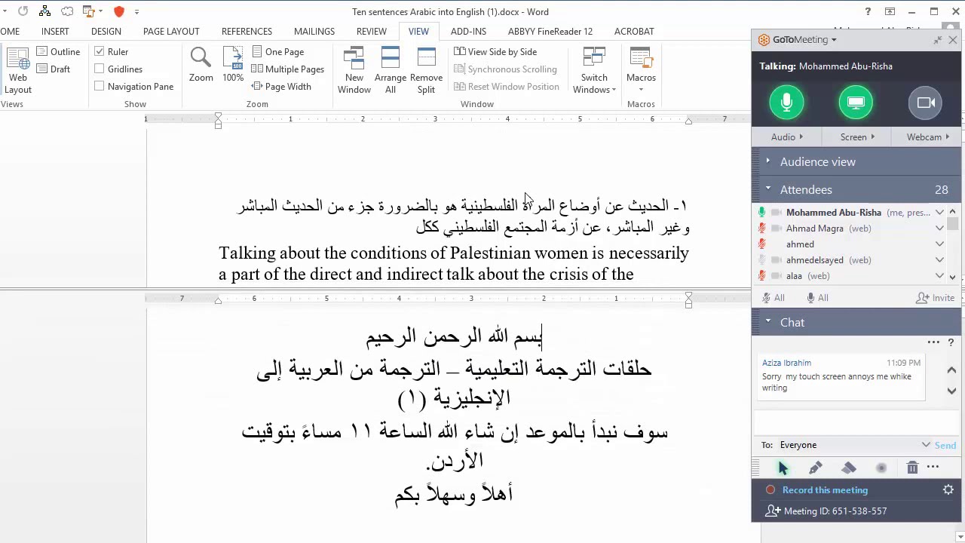Collapse the GoToMeeting control panel
Viewport: 965px width, 543px height.
pyautogui.click(x=937, y=40)
